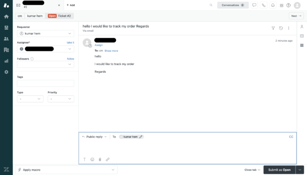Screen dimensions: 307x175
Task: Click the Assign link under sender
Action: (x=99, y=45)
